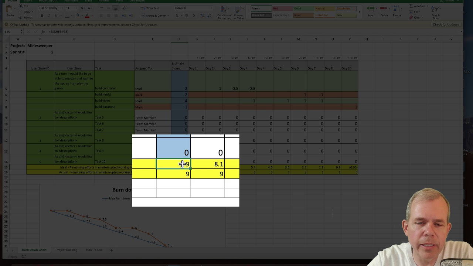Click Merge & Center
This screenshot has width=473, height=266.
pos(154,16)
